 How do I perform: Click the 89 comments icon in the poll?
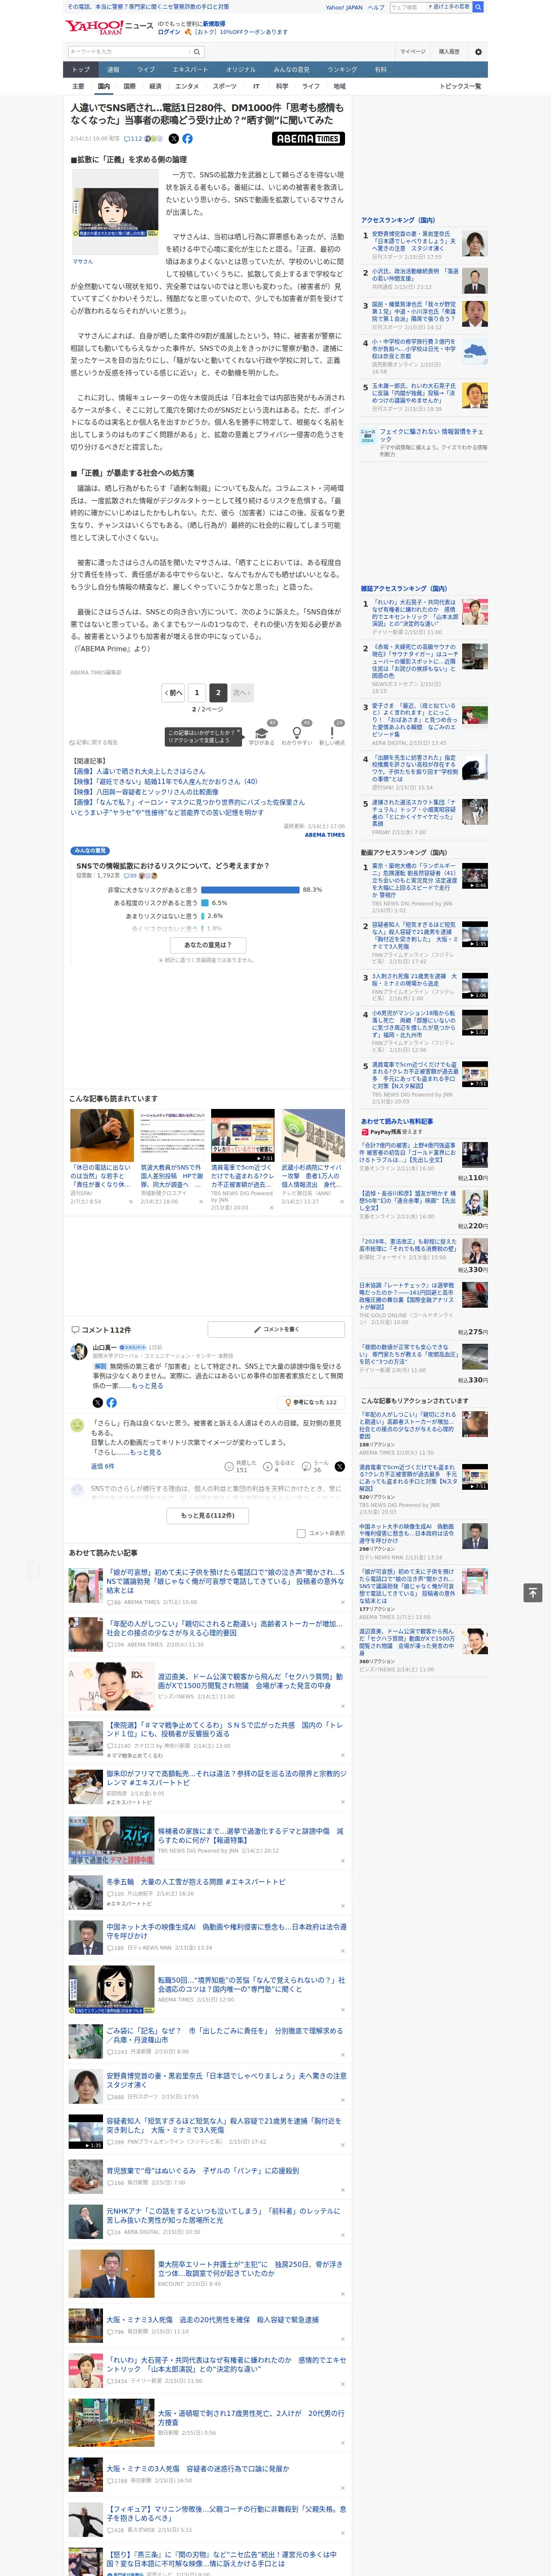[x=131, y=875]
